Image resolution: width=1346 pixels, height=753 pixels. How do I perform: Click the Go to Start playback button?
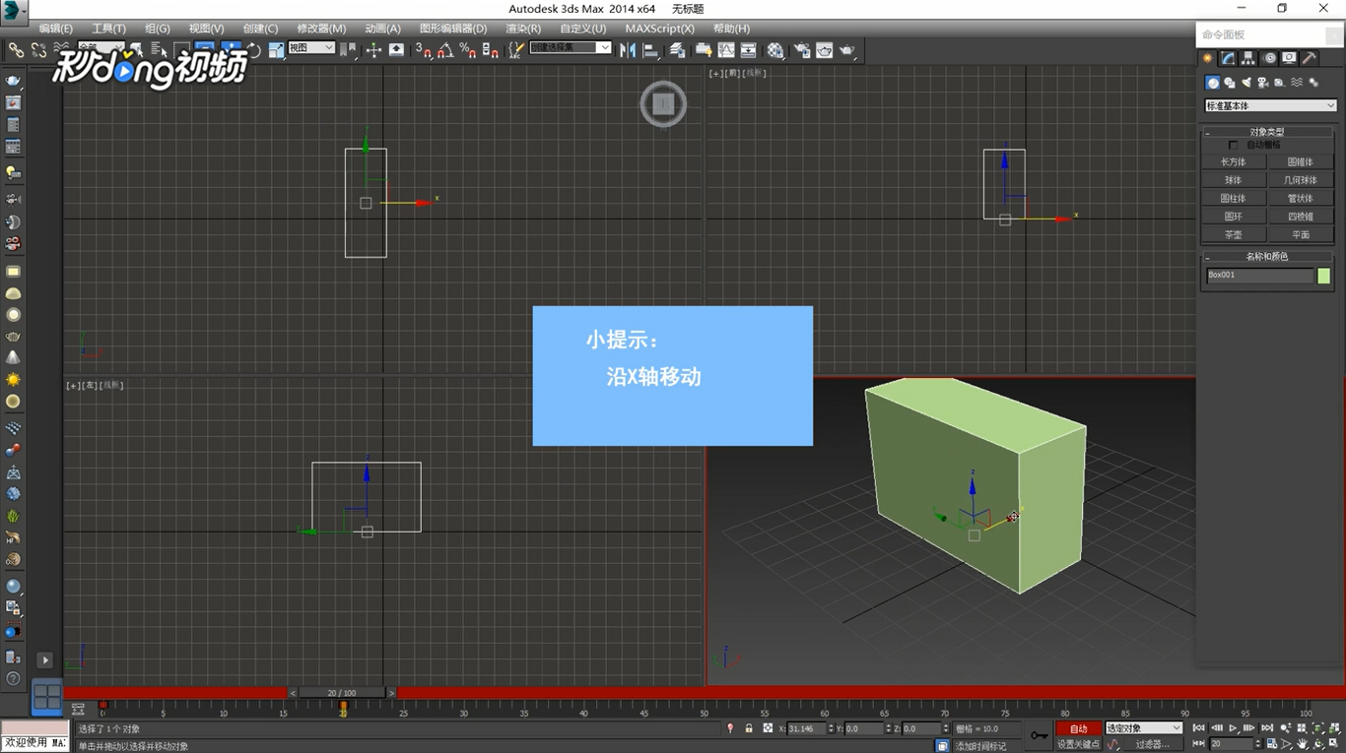point(1199,728)
